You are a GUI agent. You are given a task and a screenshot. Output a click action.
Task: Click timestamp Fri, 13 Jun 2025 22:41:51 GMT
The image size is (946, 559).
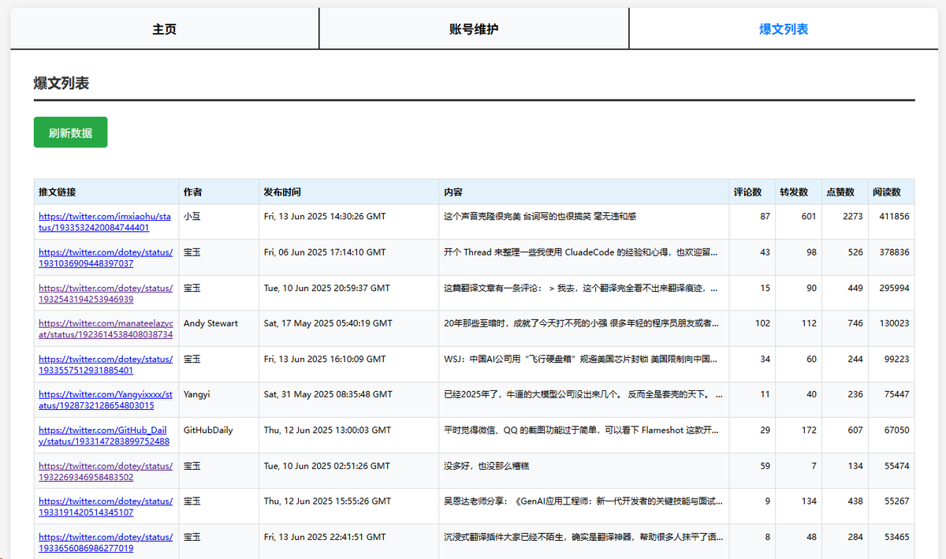[x=325, y=537]
